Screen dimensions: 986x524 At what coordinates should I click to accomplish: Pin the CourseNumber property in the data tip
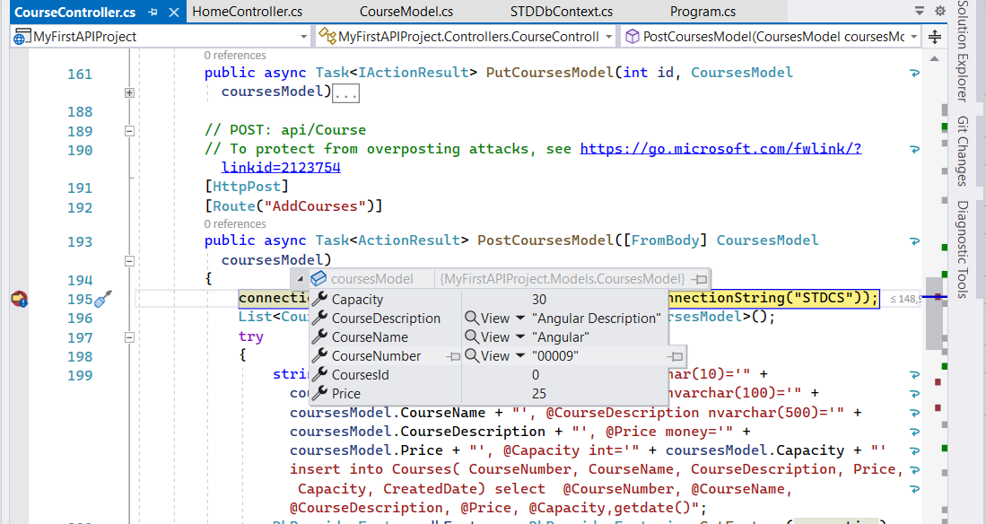tap(453, 356)
